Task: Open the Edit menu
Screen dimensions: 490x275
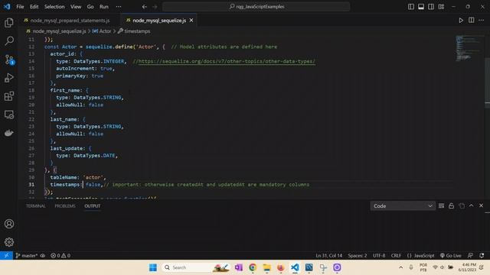Action: tap(34, 7)
